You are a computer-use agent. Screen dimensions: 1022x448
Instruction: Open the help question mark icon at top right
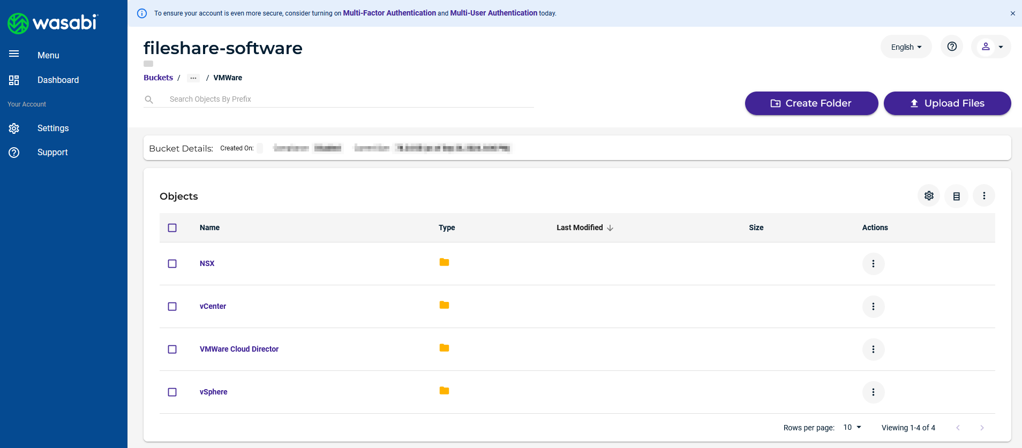952,47
